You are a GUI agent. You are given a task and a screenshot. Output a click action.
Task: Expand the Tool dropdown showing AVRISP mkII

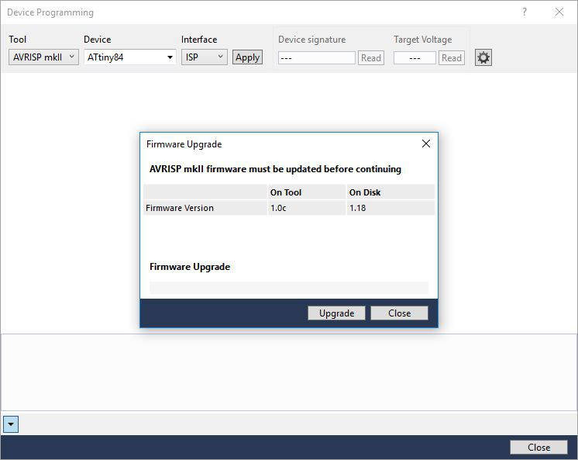[x=43, y=57]
